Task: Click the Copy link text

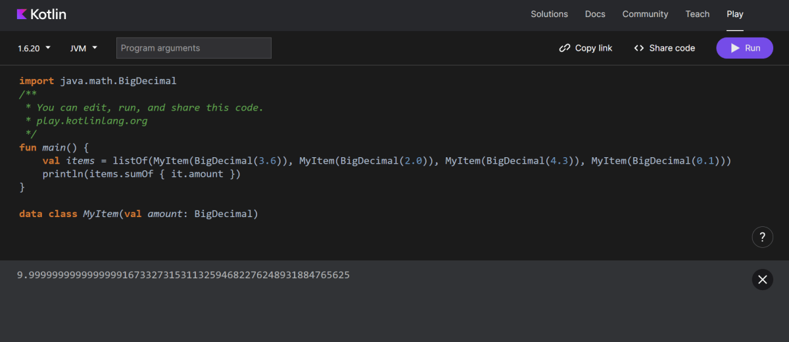Action: point(594,48)
